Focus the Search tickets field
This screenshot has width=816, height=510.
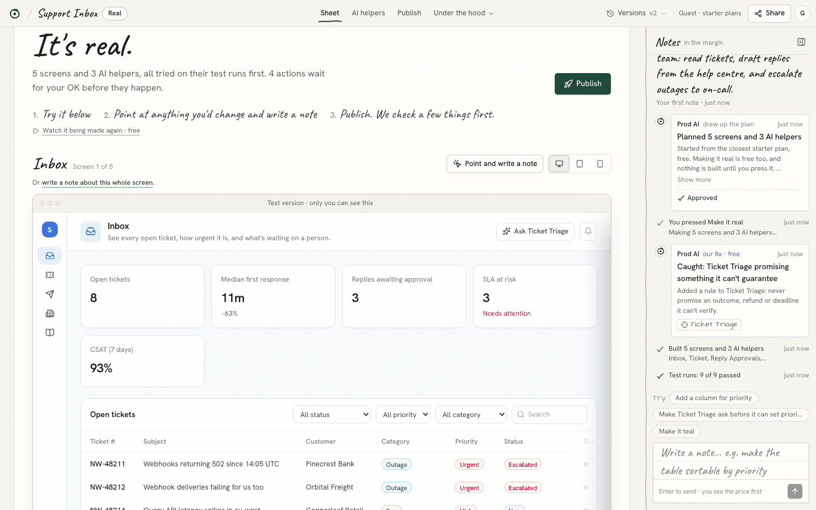(550, 414)
